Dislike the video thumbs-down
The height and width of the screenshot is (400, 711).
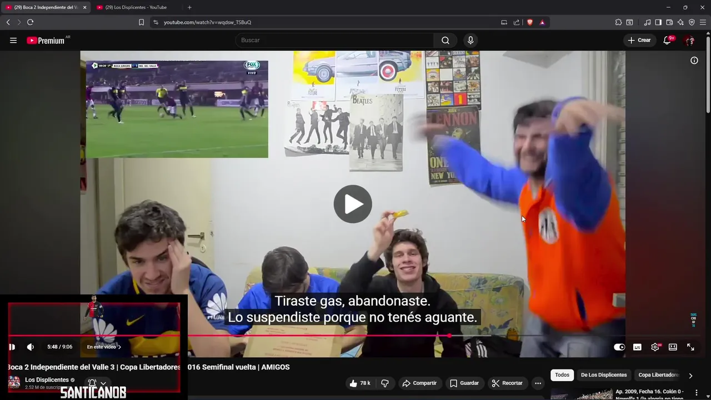[x=384, y=383]
